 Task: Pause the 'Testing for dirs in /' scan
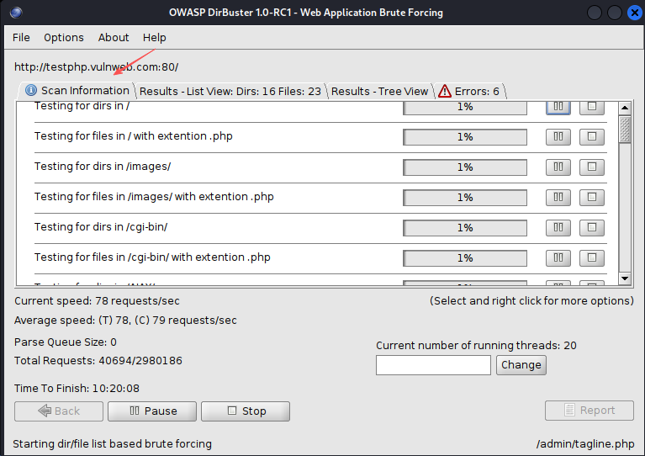coord(558,107)
